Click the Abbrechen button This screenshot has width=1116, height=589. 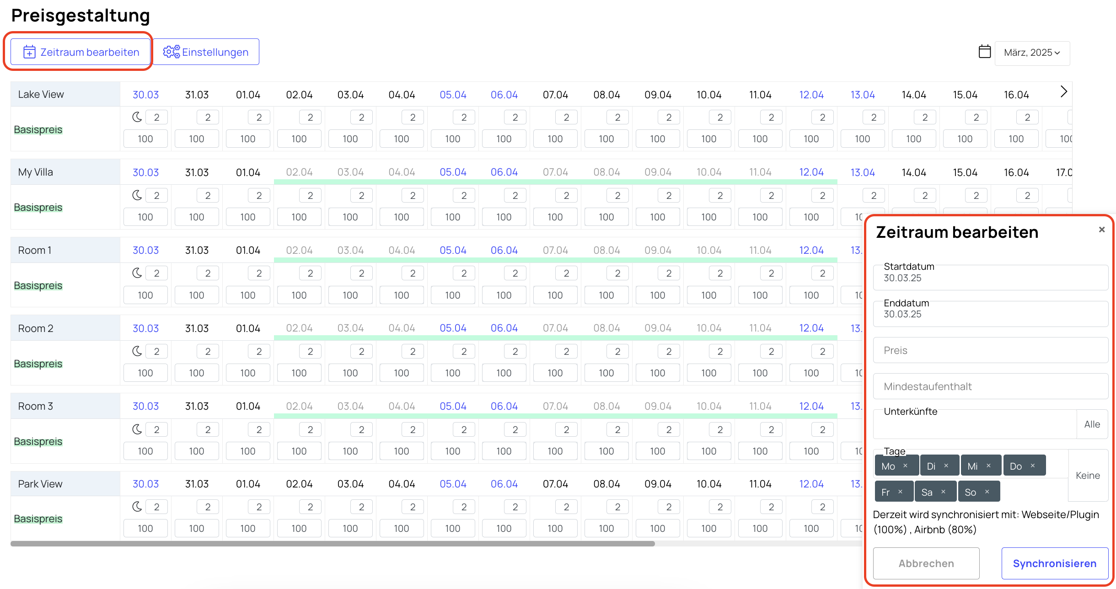tap(926, 563)
